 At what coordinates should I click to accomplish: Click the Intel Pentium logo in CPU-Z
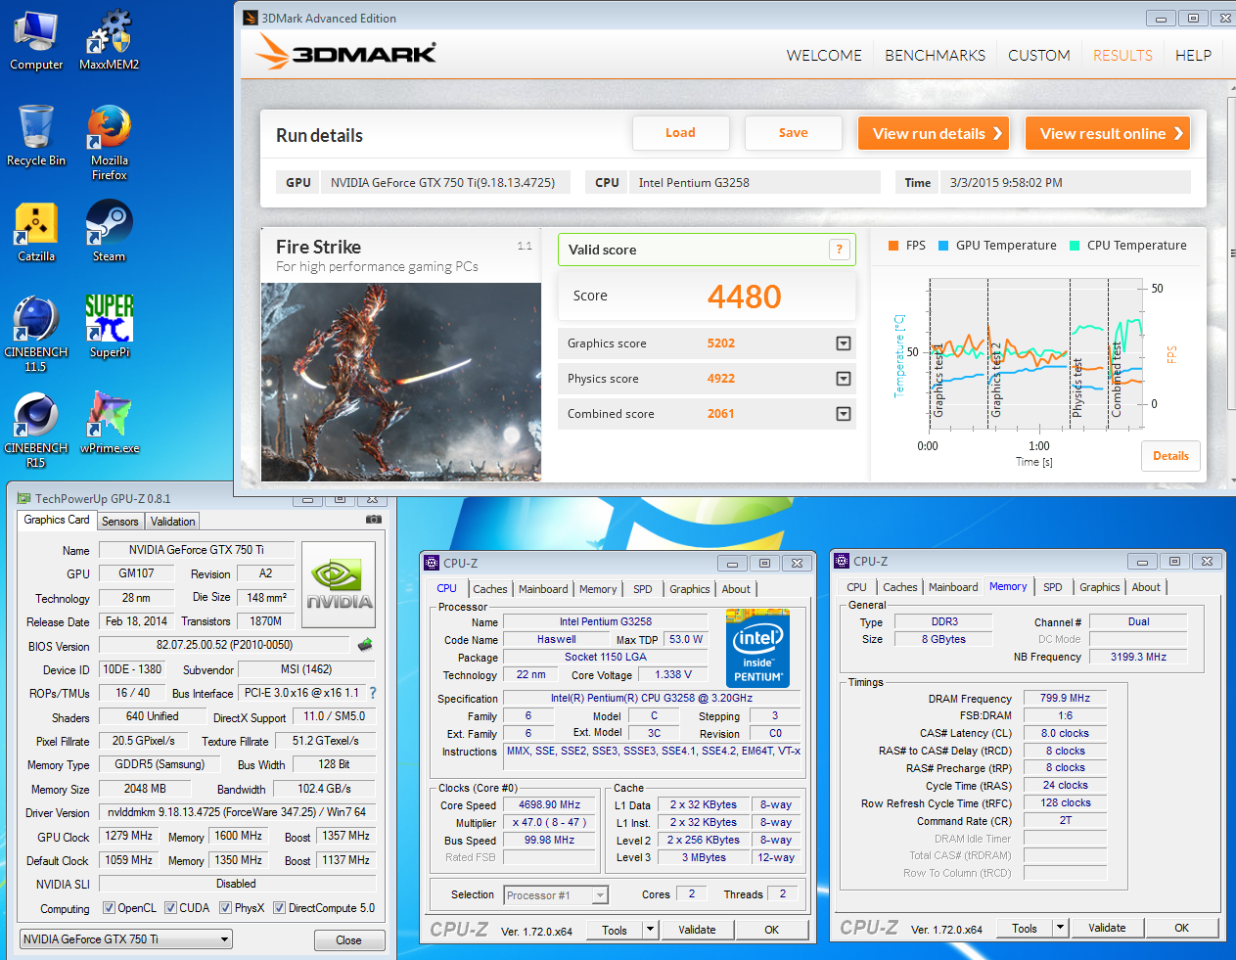[757, 648]
